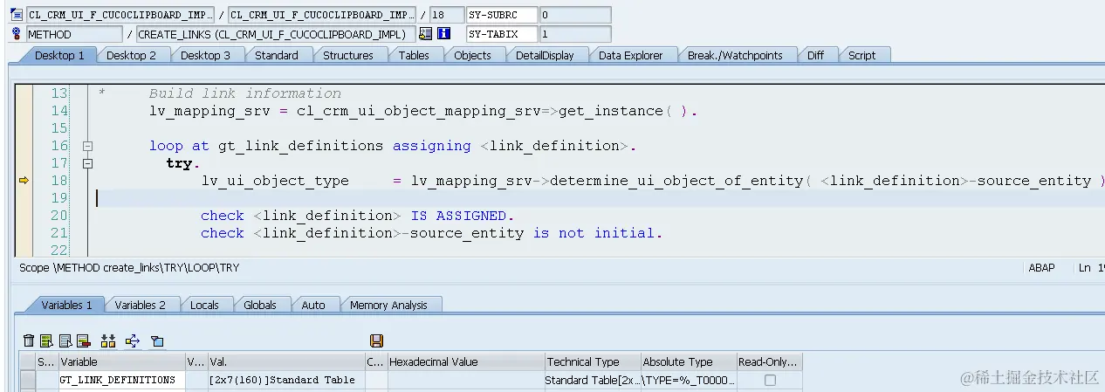Viewport: 1105px width, 392px height.
Task: Click 'check <link_definition> IS ASSIGNED.' line
Action: click(x=358, y=216)
